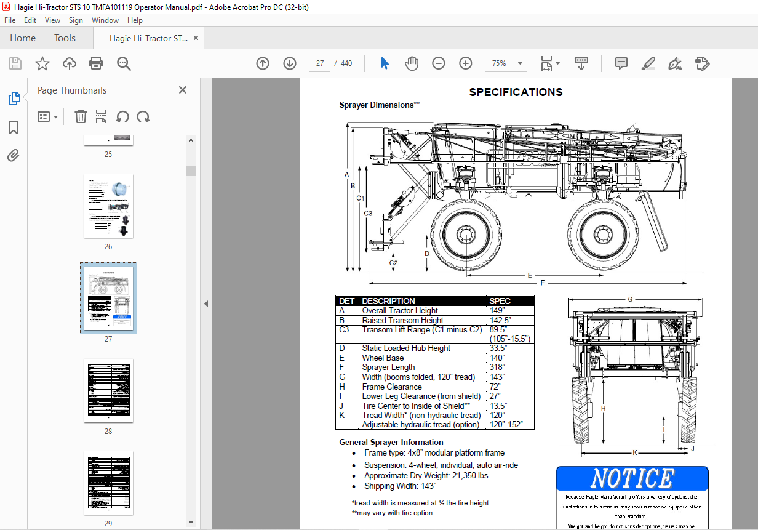Choose the selection arrow tool
The width and height of the screenshot is (758, 530).
point(385,63)
